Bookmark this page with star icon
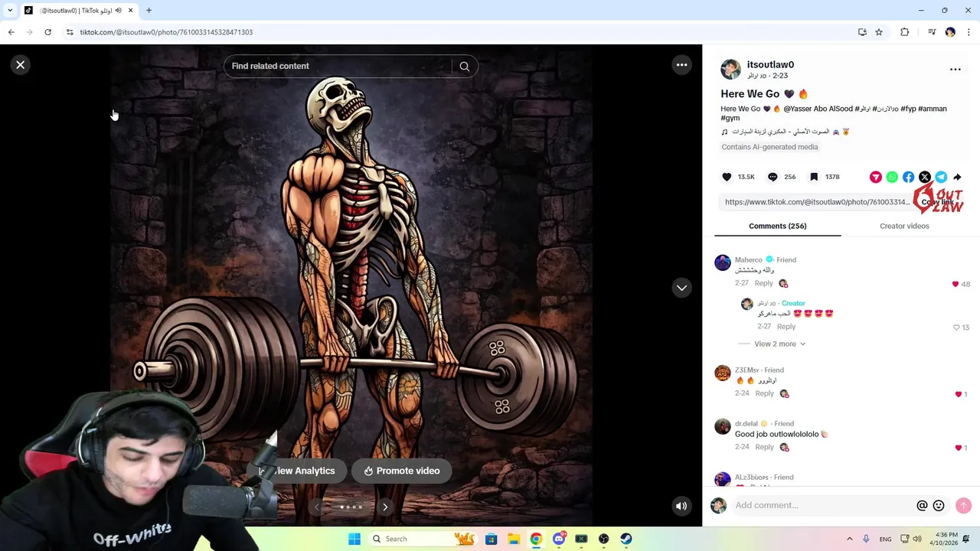 879,32
